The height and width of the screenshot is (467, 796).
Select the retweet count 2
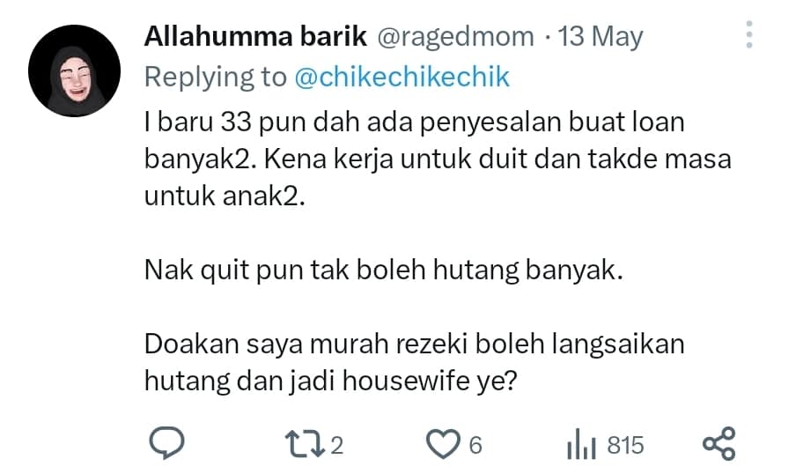337,445
